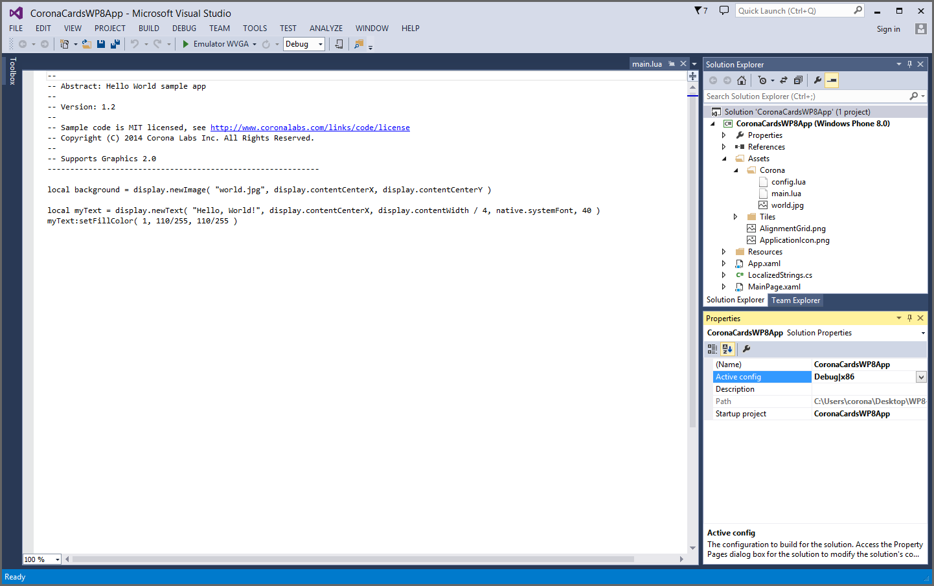
Task: Expand the App.xaml node
Action: tap(723, 264)
